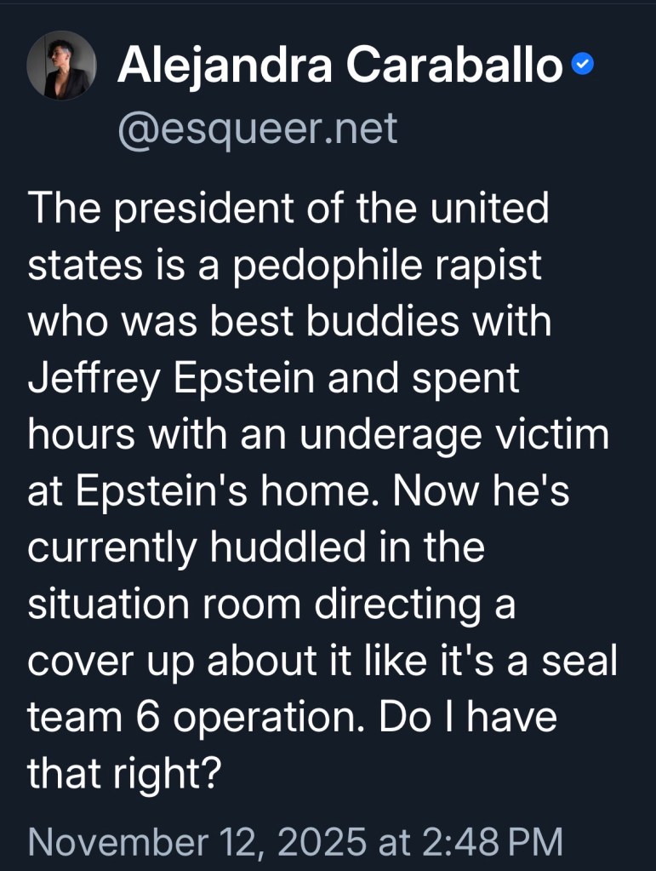The height and width of the screenshot is (871, 656).
Task: Click the blue verified checkmark badge
Action: [x=582, y=65]
